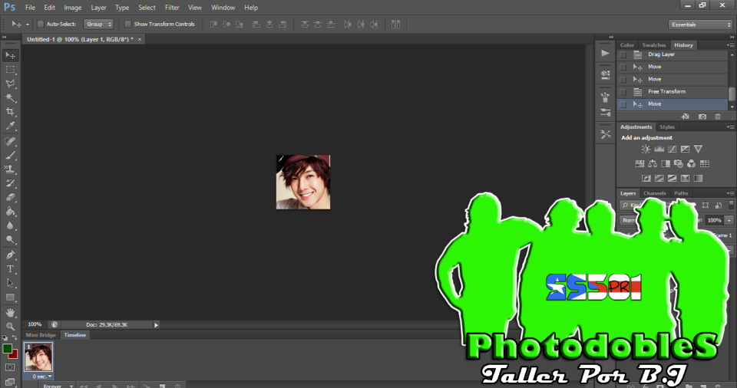
Task: Select the Free Transform history state
Action: (673, 91)
